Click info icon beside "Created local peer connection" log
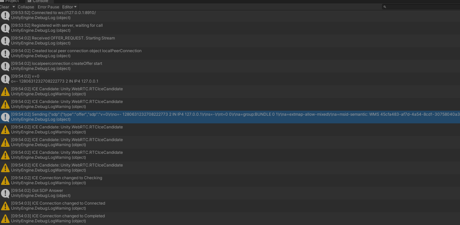The width and height of the screenshot is (460, 225). coord(5,53)
